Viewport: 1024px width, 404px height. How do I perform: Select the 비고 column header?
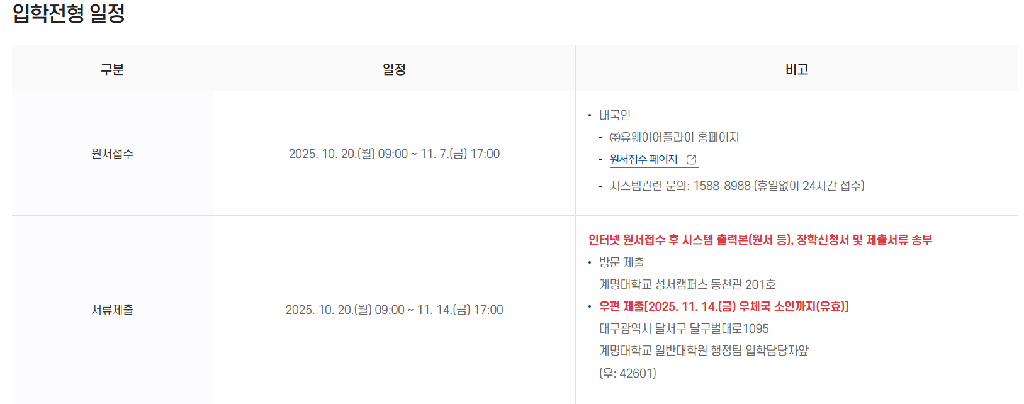tap(796, 69)
